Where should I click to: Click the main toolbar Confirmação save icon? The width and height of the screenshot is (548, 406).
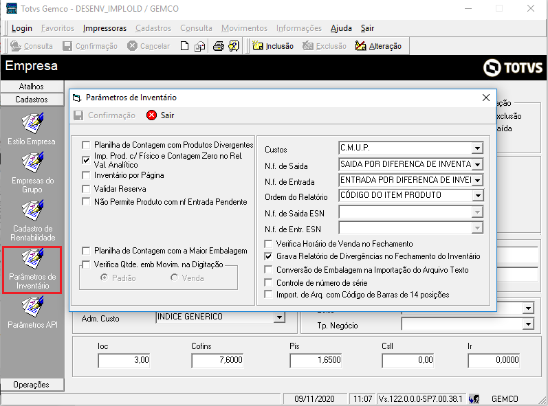tap(67, 46)
